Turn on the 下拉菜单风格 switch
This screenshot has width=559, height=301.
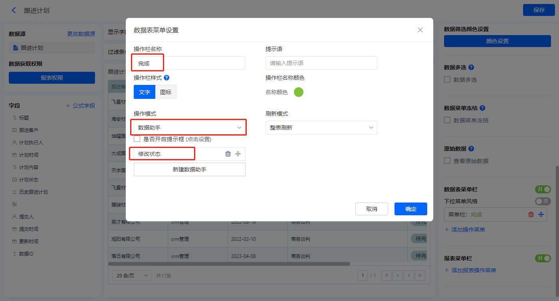click(543, 201)
